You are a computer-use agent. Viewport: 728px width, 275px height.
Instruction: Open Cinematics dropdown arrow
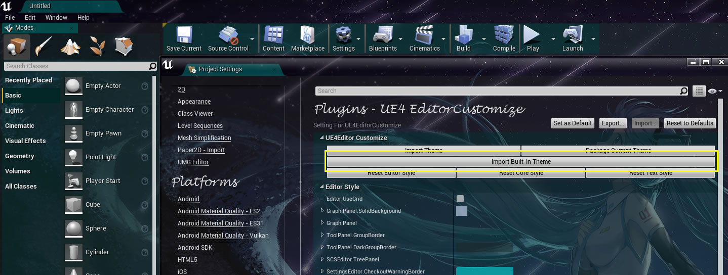(443, 38)
